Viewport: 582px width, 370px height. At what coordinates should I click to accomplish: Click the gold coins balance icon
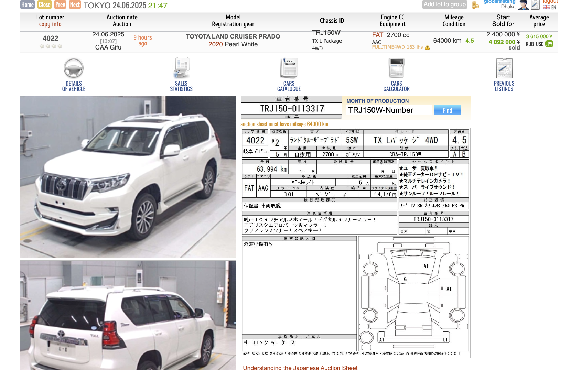475,5
